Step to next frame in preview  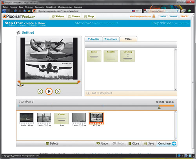click(58, 91)
